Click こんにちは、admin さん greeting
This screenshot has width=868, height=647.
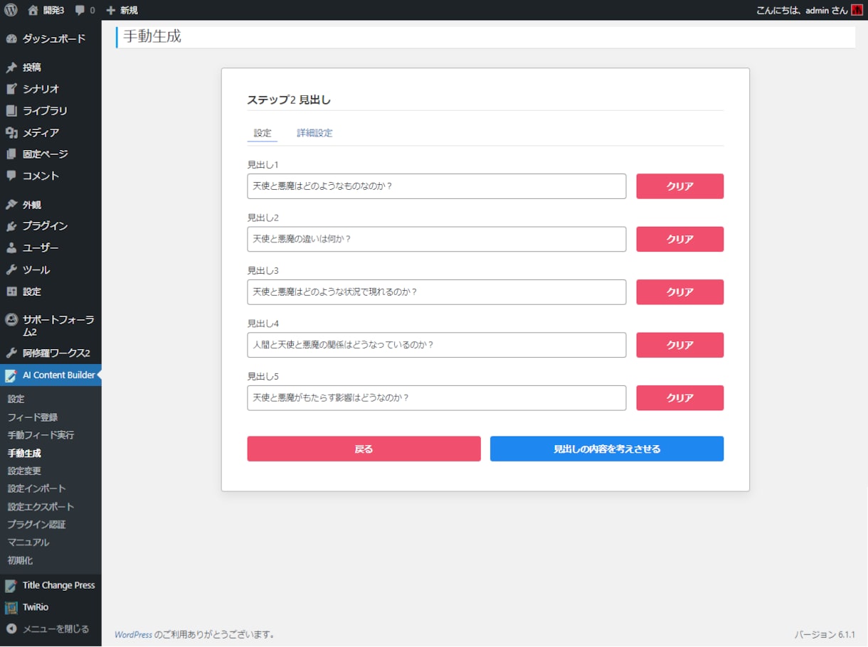[802, 11]
